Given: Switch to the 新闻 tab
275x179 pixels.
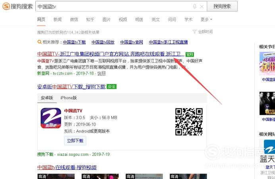Looking at the screenshot, I should (58, 20).
